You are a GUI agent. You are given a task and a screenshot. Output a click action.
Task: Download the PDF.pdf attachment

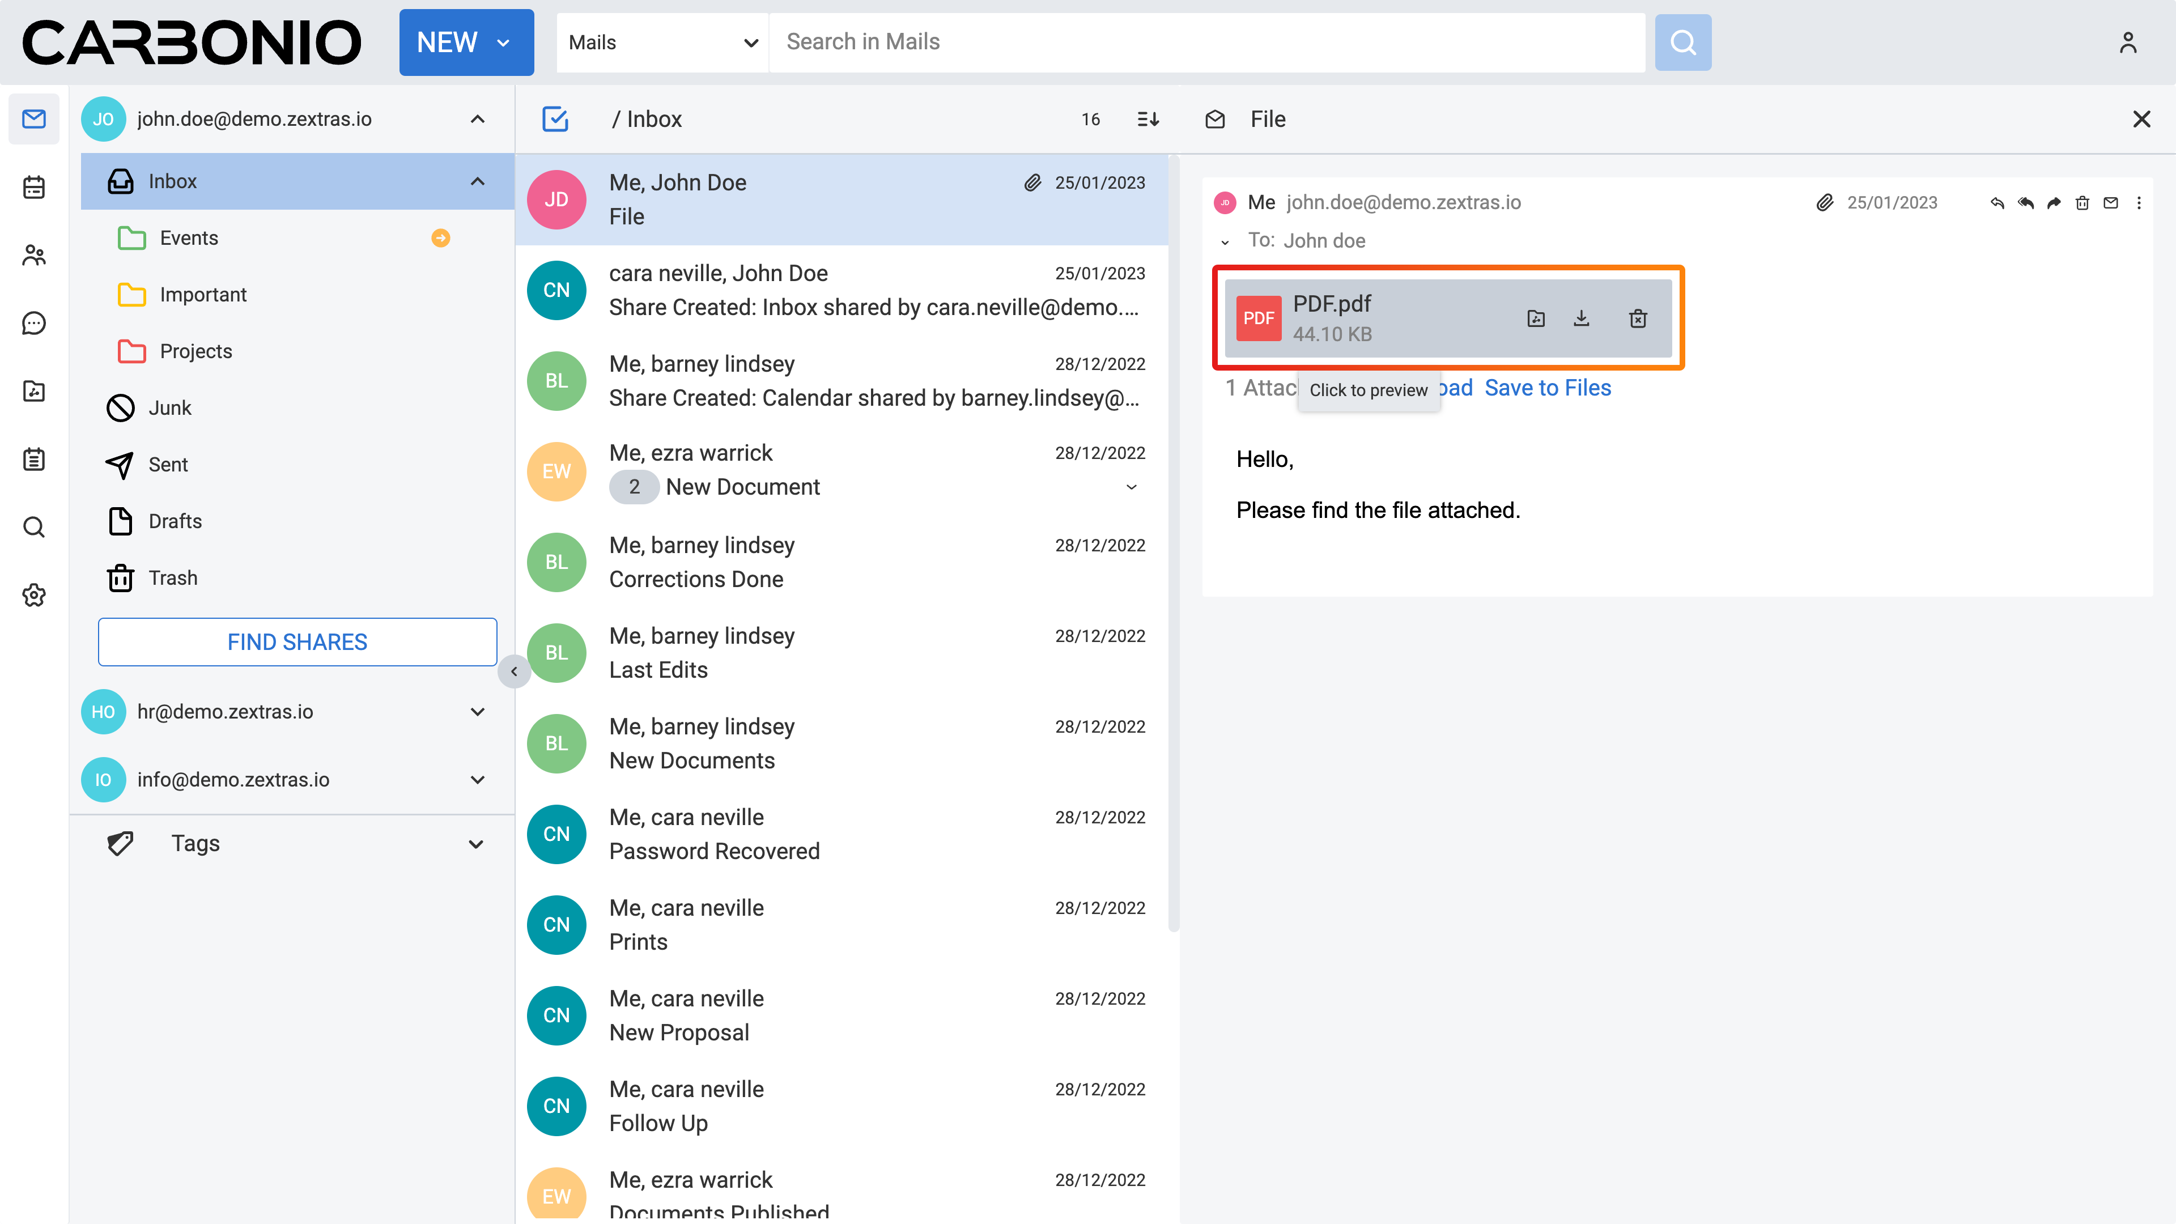[1582, 318]
